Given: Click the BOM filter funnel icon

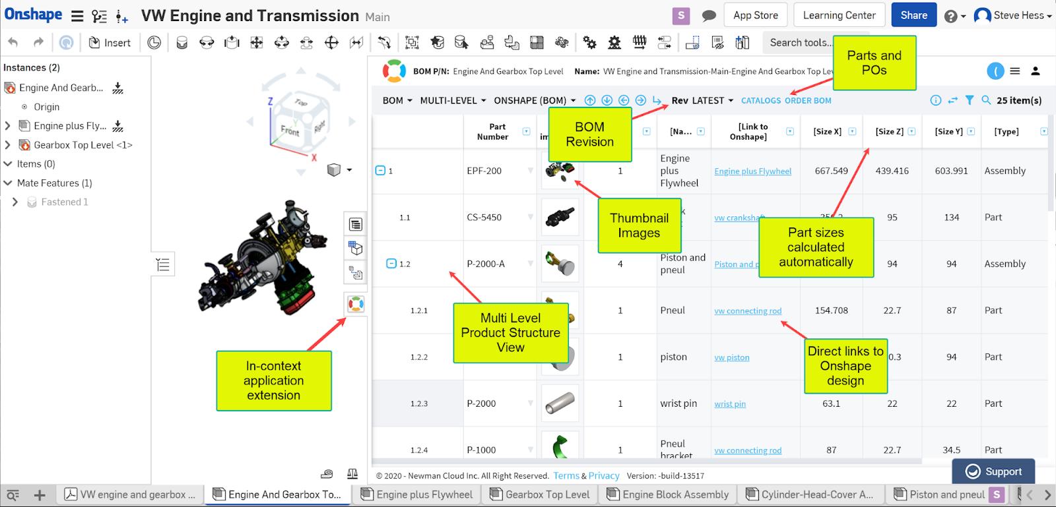Looking at the screenshot, I should pyautogui.click(x=969, y=100).
